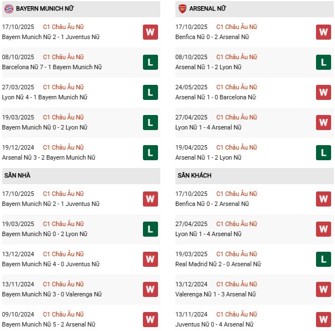Open C1 Châu Âu Nữ link dated 09/10/2024
Viewport: 335px width, 331px height.
coord(63,314)
